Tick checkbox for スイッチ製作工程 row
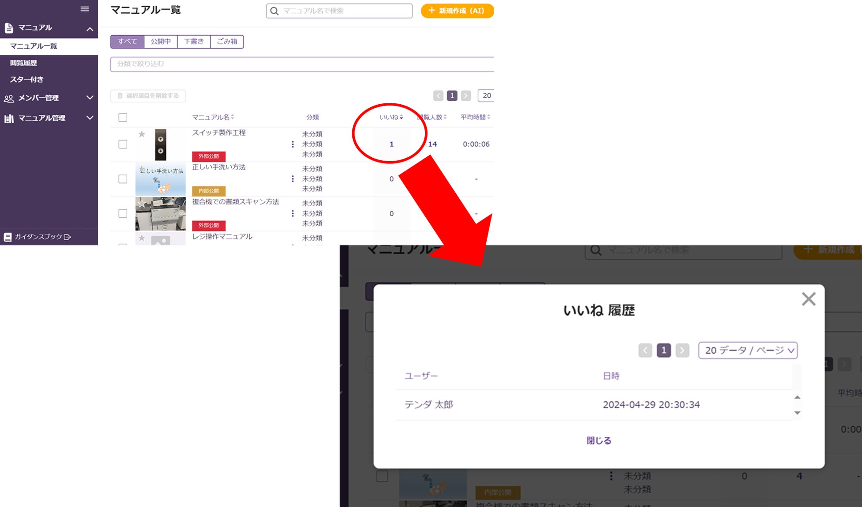862x507 pixels. coord(123,144)
